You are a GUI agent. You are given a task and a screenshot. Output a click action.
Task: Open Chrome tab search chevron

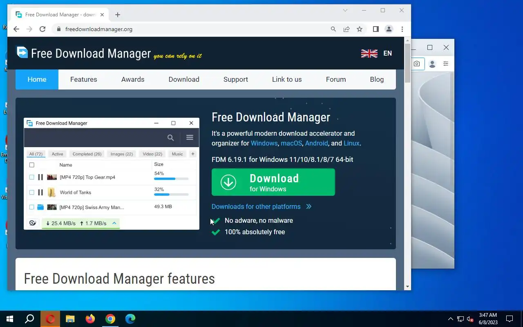coord(345,10)
